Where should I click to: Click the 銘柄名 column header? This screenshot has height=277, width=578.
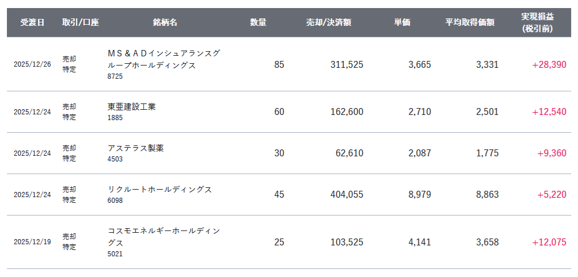[165, 22]
